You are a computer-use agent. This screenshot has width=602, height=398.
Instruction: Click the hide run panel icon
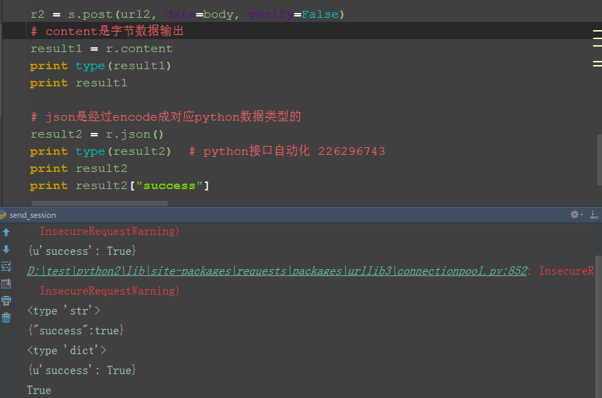(x=594, y=214)
